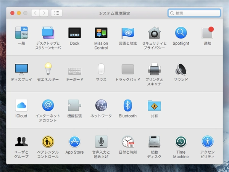Image resolution: width=229 pixels, height=172 pixels.
Task: Click the システム環境設定 window title
Action: coord(114,13)
